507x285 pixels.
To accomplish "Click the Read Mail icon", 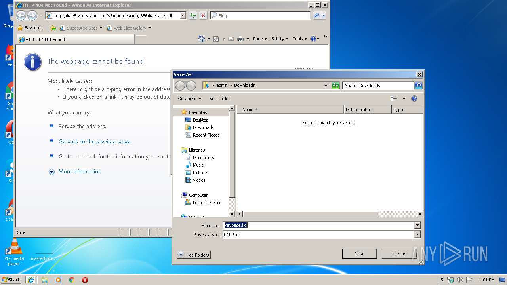I will click(231, 39).
